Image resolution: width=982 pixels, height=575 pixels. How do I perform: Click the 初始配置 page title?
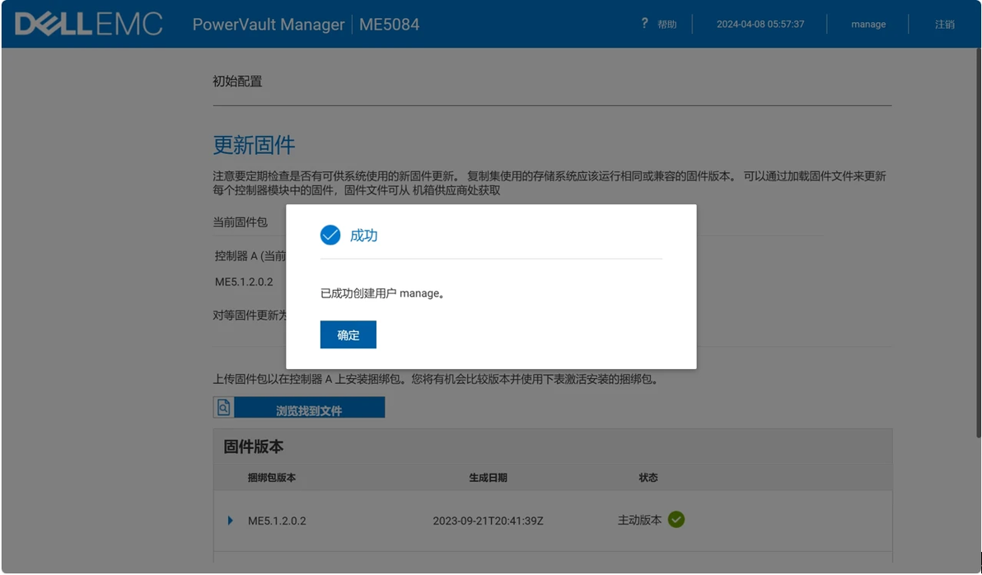click(237, 82)
